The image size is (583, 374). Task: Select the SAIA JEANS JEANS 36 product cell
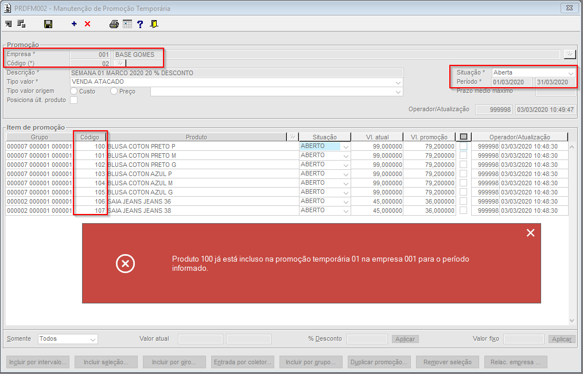[x=203, y=201]
